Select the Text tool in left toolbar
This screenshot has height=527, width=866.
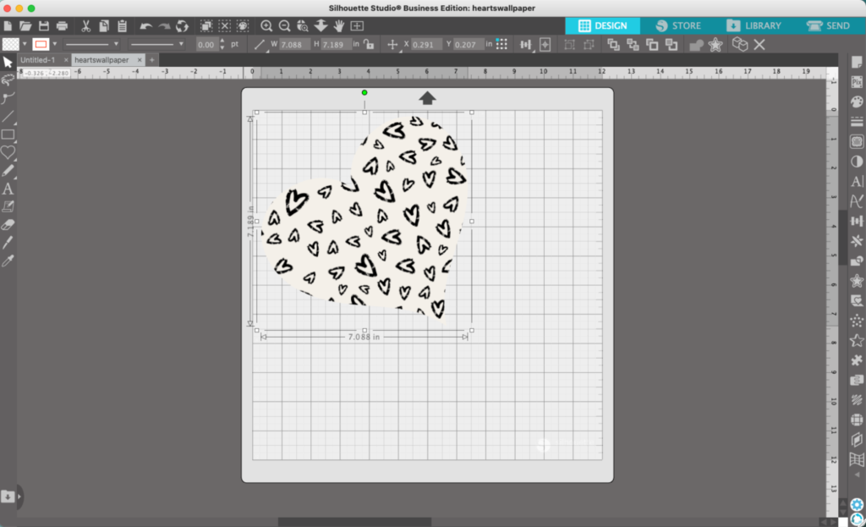[x=8, y=189]
